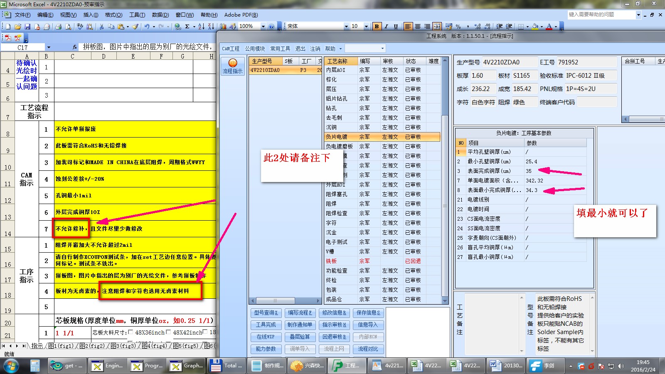This screenshot has width=665, height=374.
Task: Open the font size 10 dropdown
Action: 366,26
